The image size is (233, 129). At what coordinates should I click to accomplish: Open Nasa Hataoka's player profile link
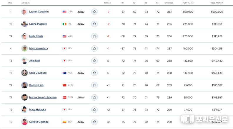[37, 110]
